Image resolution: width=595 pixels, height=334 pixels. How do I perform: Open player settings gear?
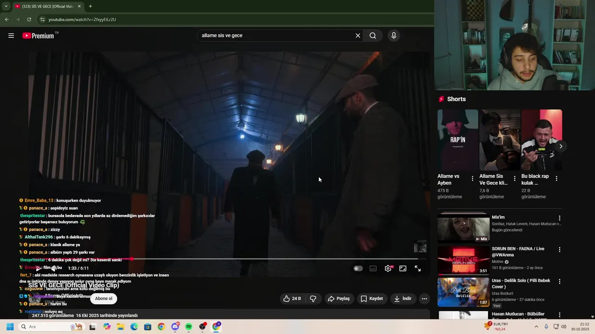click(x=388, y=269)
